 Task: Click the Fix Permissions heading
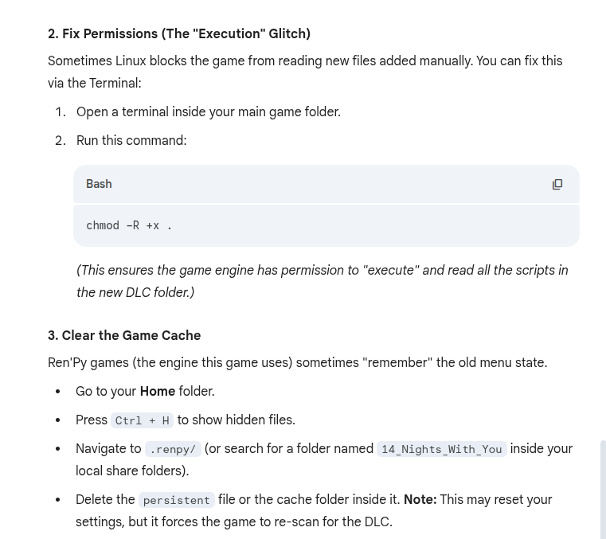pos(179,33)
